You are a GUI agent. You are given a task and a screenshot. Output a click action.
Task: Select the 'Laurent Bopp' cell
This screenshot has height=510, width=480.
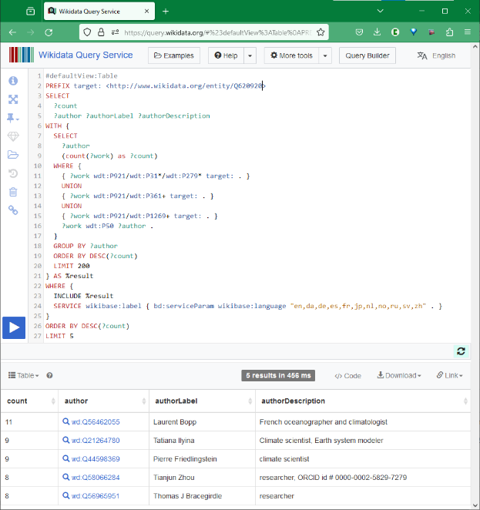(203, 422)
